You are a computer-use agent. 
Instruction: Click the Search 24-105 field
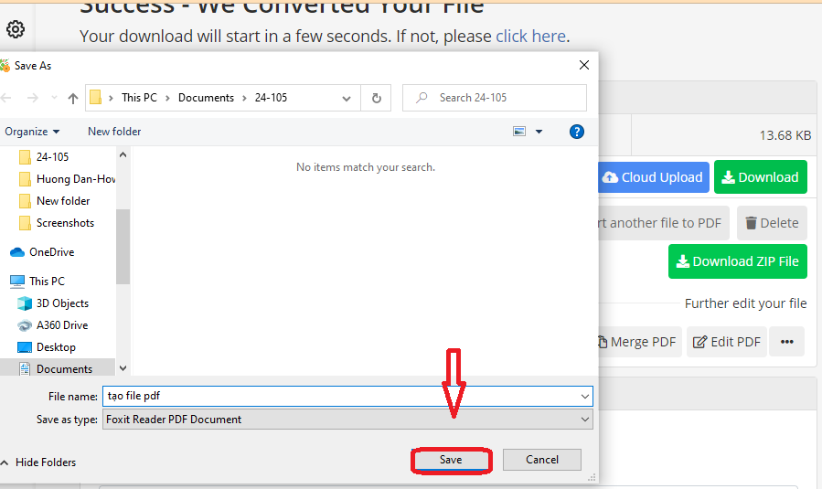tap(495, 98)
